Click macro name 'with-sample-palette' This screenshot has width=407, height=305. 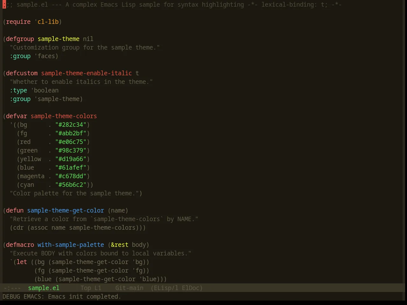[71, 245]
